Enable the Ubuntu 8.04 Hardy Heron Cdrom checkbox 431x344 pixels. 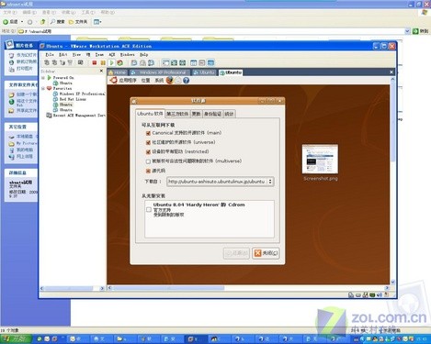click(x=149, y=210)
